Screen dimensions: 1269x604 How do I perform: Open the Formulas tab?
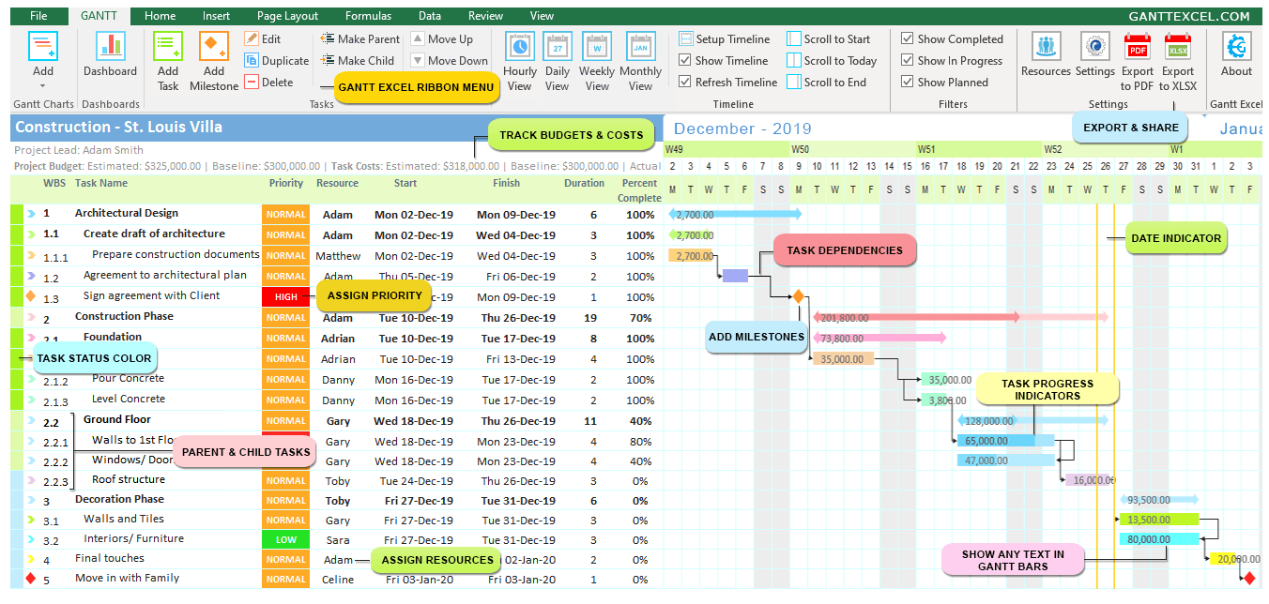point(369,16)
